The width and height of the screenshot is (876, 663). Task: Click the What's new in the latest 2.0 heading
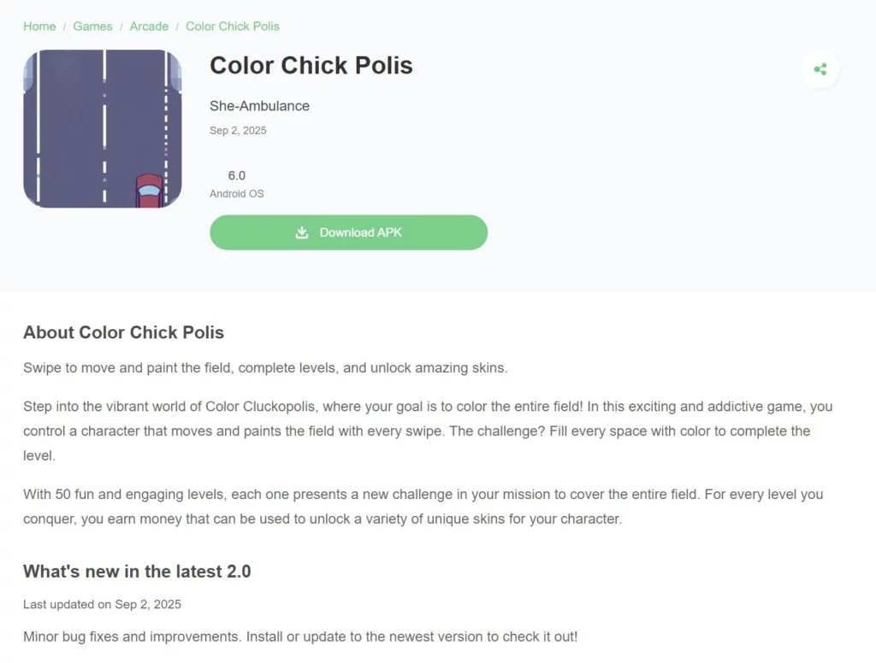[137, 572]
